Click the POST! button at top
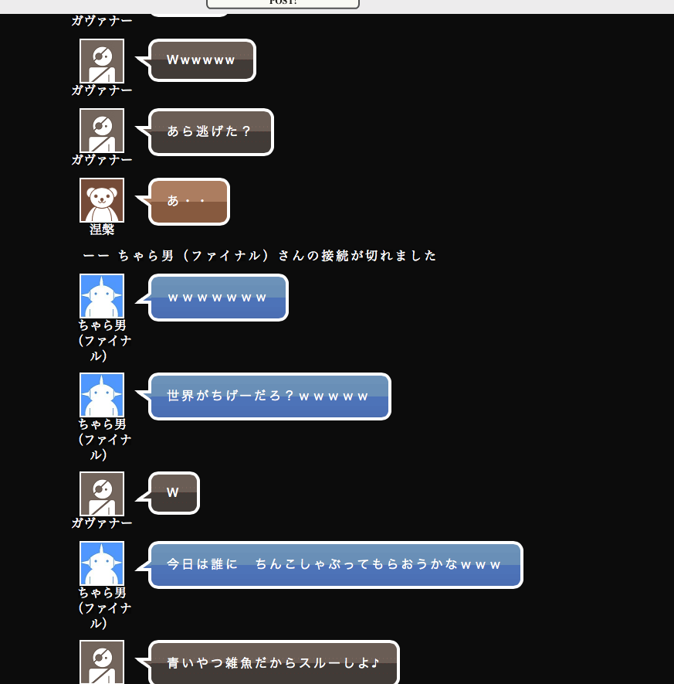This screenshot has width=674, height=684. pyautogui.click(x=283, y=4)
